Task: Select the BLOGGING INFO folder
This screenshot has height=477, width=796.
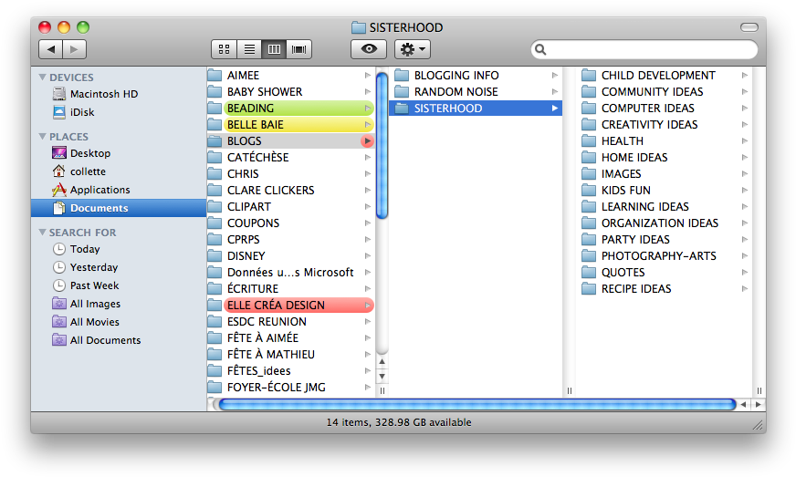Action: (x=456, y=75)
